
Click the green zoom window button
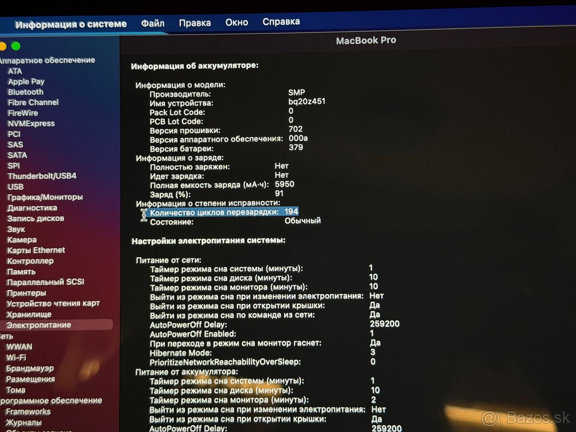[x=16, y=46]
